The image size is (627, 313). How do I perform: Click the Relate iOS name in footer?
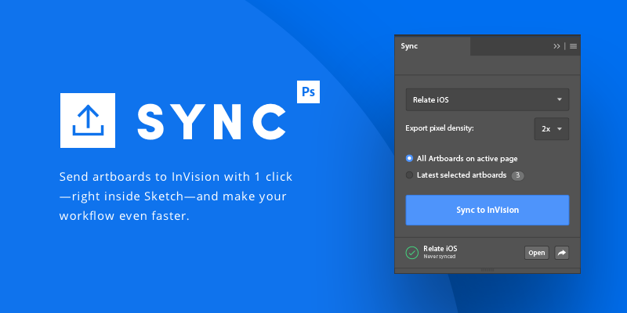coord(440,249)
